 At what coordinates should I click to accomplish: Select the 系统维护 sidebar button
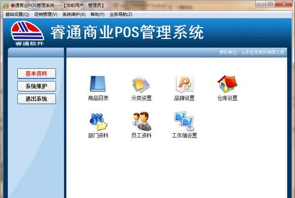(x=36, y=86)
